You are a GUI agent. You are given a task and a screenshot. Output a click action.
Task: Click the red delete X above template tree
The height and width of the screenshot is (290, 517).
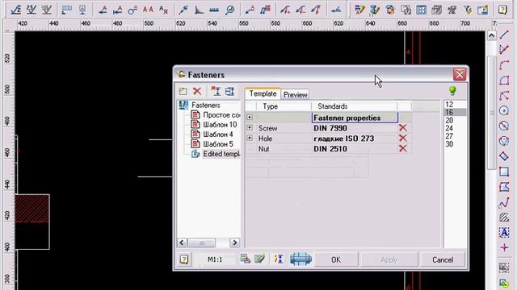(x=197, y=91)
